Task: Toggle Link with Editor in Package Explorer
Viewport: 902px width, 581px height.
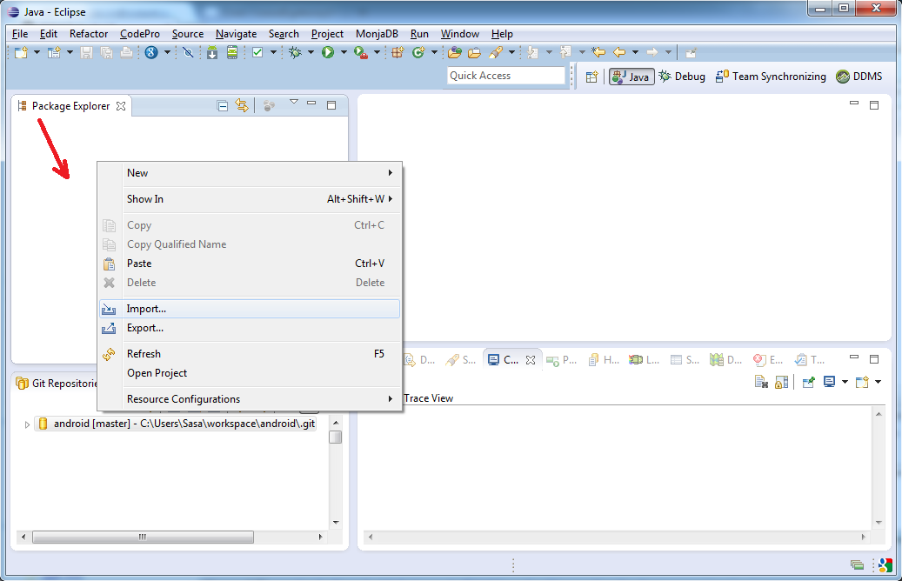Action: (242, 106)
